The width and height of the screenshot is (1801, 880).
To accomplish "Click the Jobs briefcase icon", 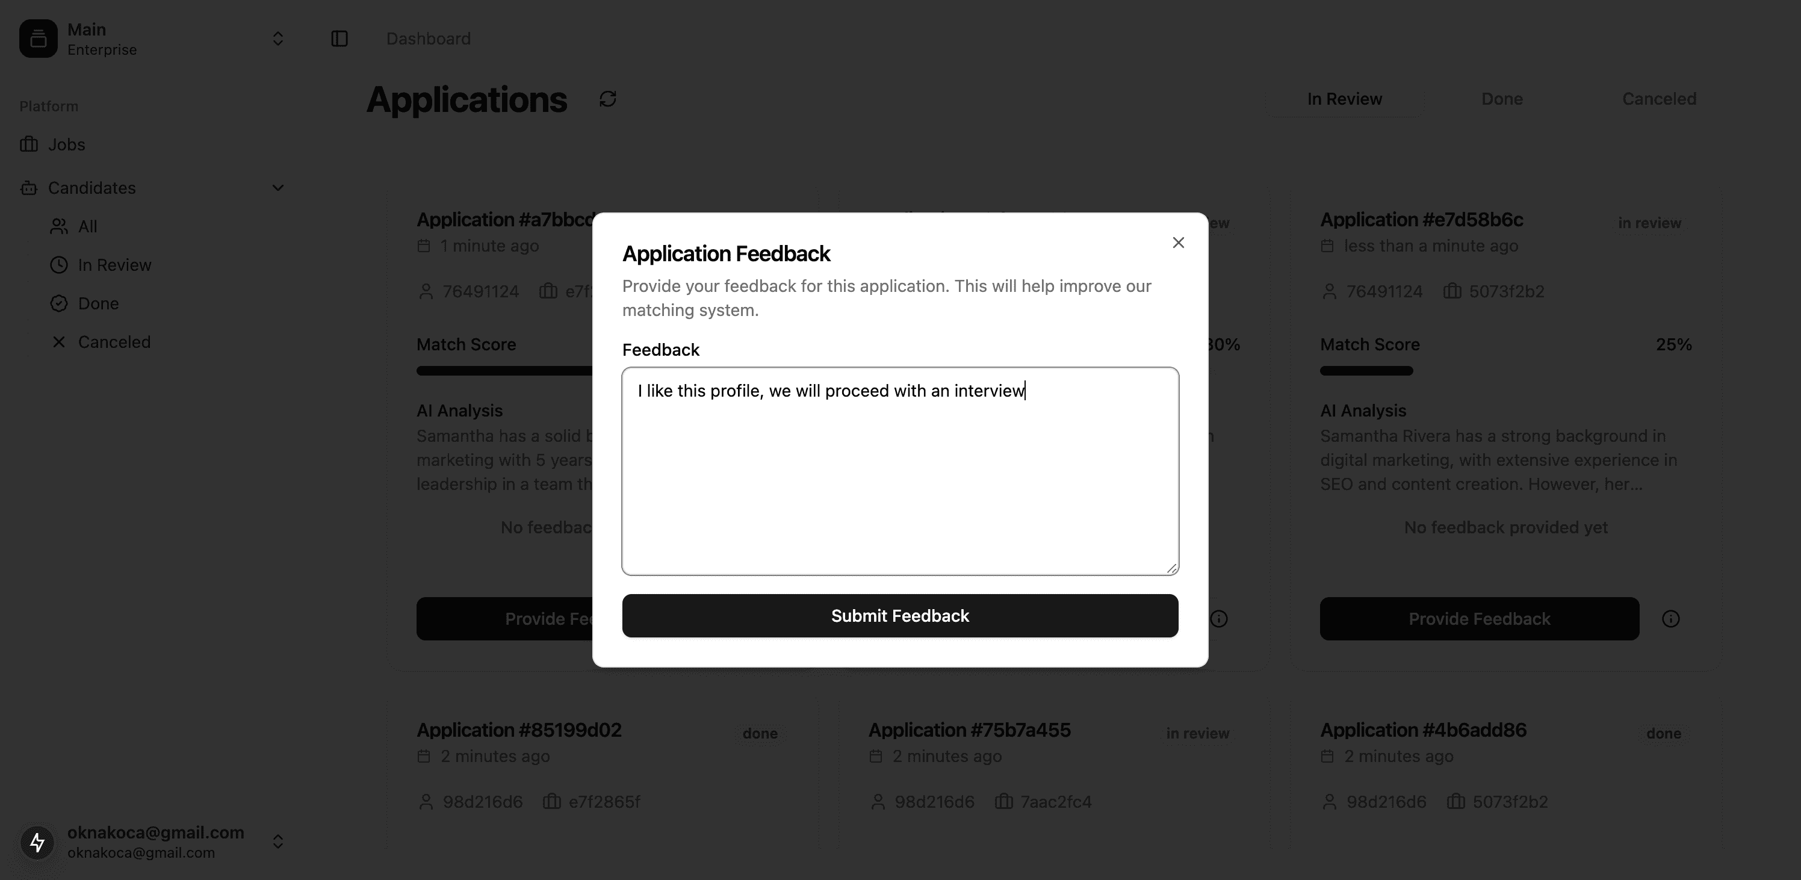I will click(x=29, y=144).
